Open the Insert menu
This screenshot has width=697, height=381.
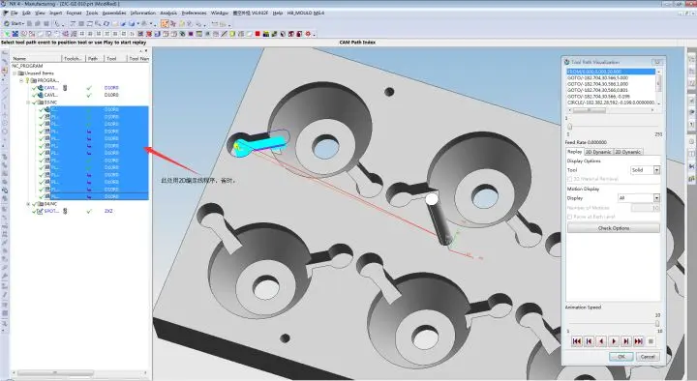coord(55,13)
